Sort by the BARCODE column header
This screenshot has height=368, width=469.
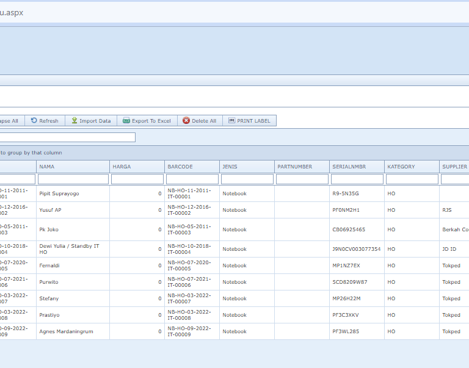pos(192,167)
